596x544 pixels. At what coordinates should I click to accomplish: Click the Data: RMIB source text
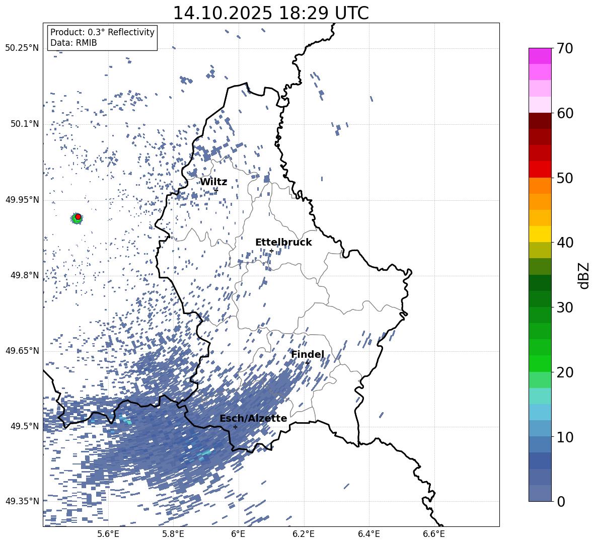point(73,43)
